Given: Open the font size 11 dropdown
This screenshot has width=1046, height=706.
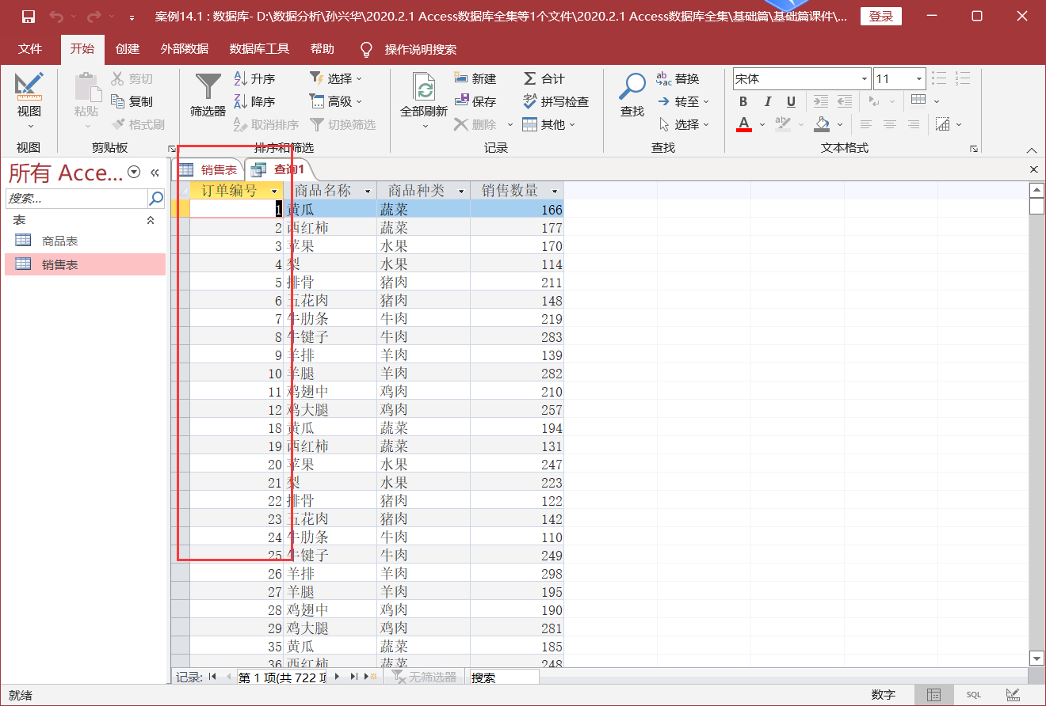Looking at the screenshot, I should click(x=919, y=79).
